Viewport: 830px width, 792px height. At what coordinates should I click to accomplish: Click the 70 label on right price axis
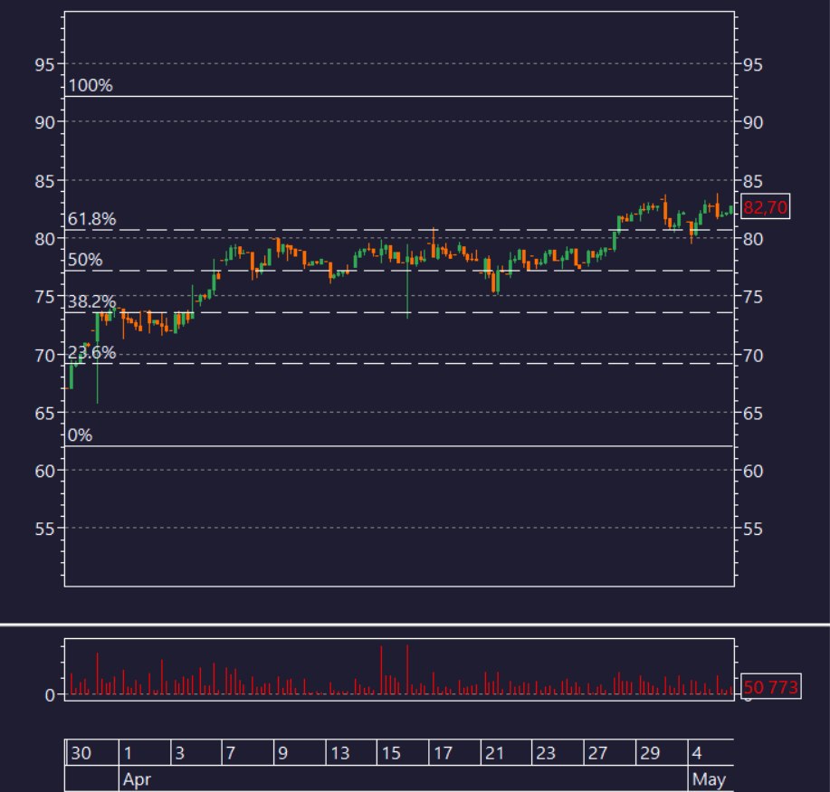tap(753, 355)
